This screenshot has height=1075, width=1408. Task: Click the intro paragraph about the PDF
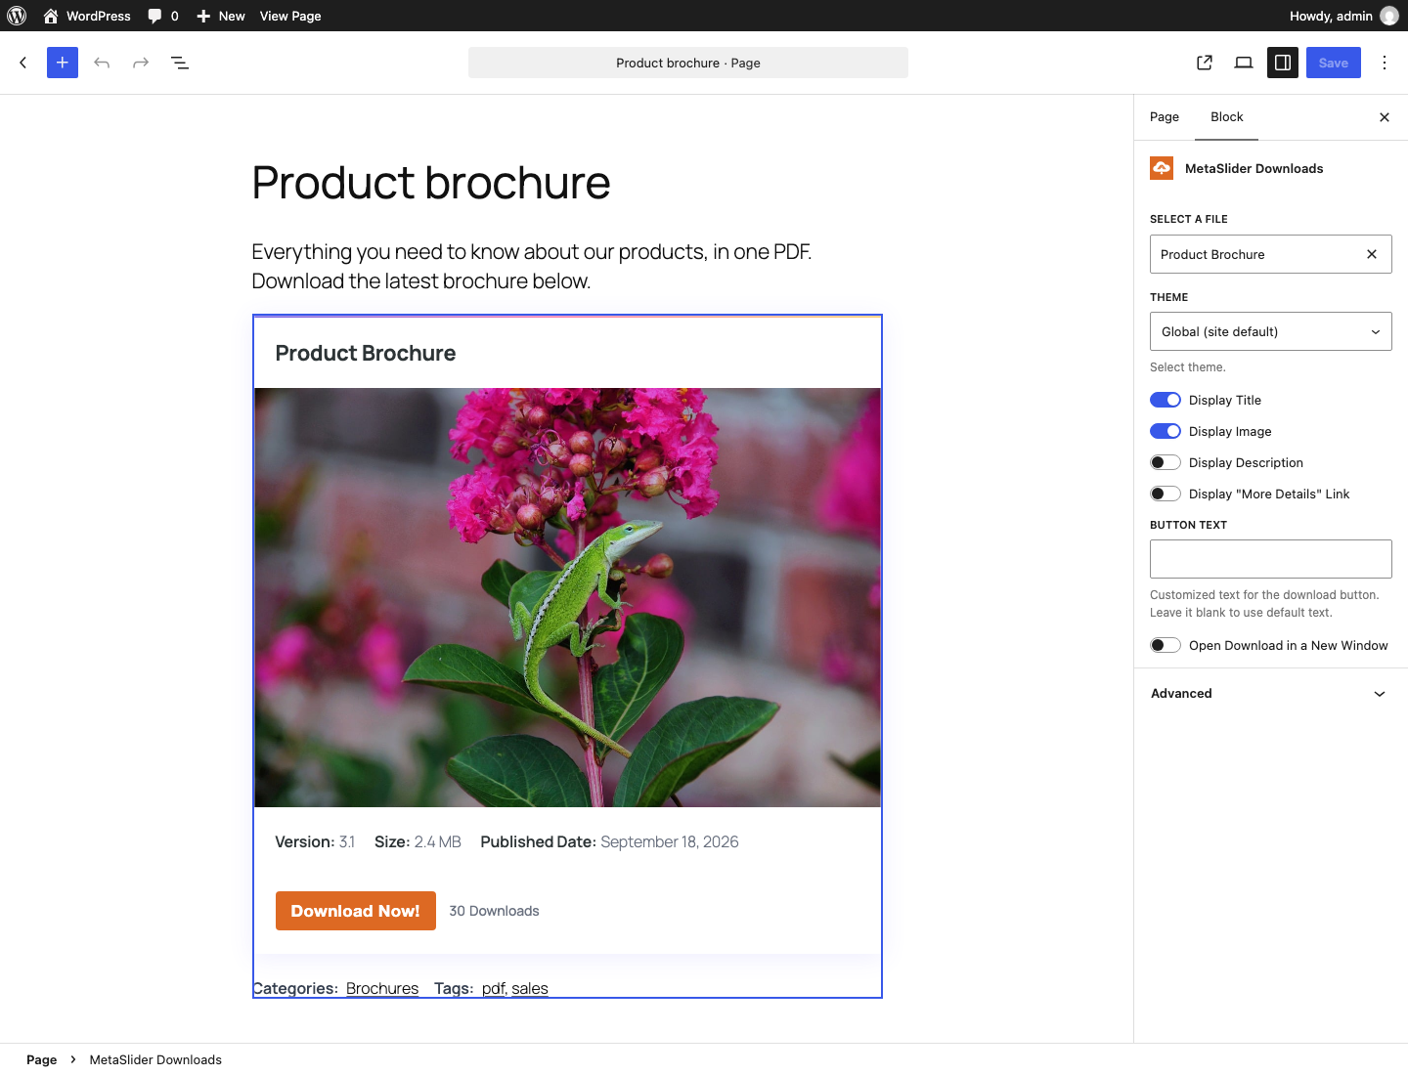(x=532, y=266)
